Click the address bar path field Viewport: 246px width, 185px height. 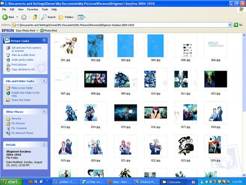coord(121,25)
